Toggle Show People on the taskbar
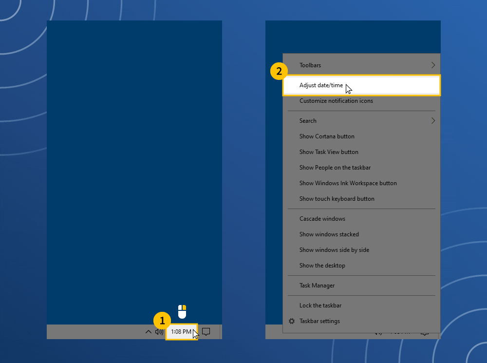The image size is (487, 363). tap(361, 167)
